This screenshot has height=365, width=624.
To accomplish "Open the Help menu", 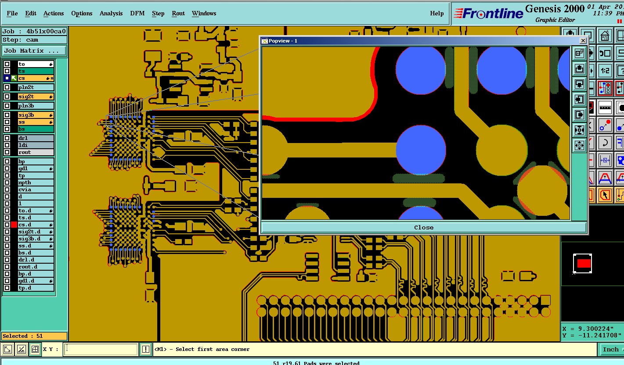I will coord(437,13).
